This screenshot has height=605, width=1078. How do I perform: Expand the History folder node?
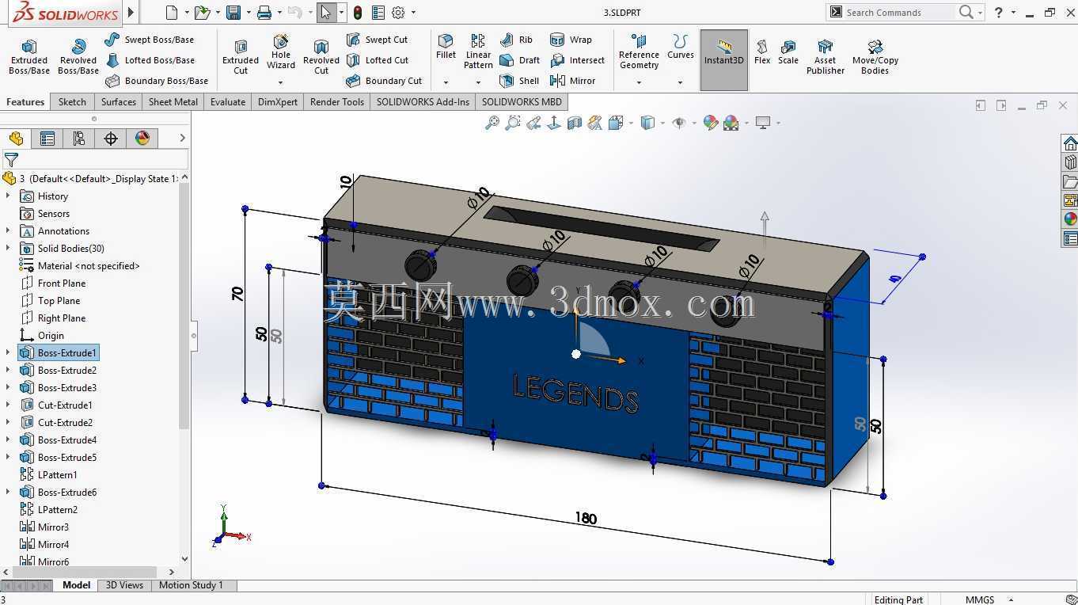coord(8,196)
